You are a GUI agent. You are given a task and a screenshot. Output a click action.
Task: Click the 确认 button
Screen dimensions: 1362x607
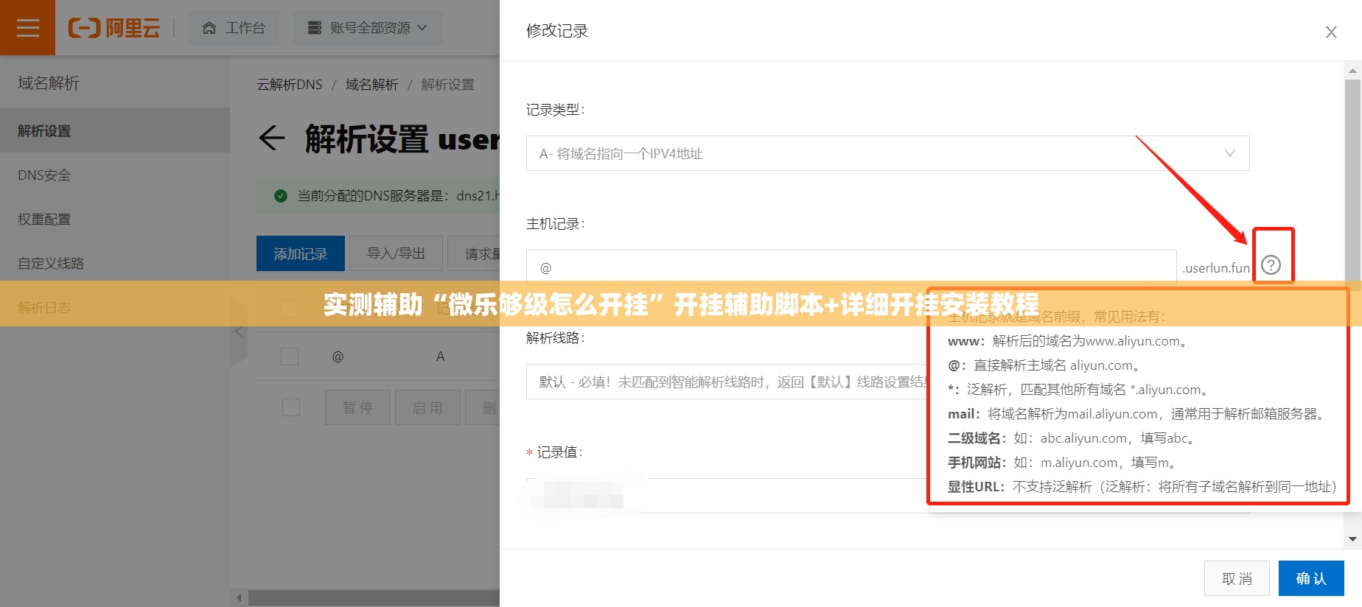click(x=1311, y=578)
